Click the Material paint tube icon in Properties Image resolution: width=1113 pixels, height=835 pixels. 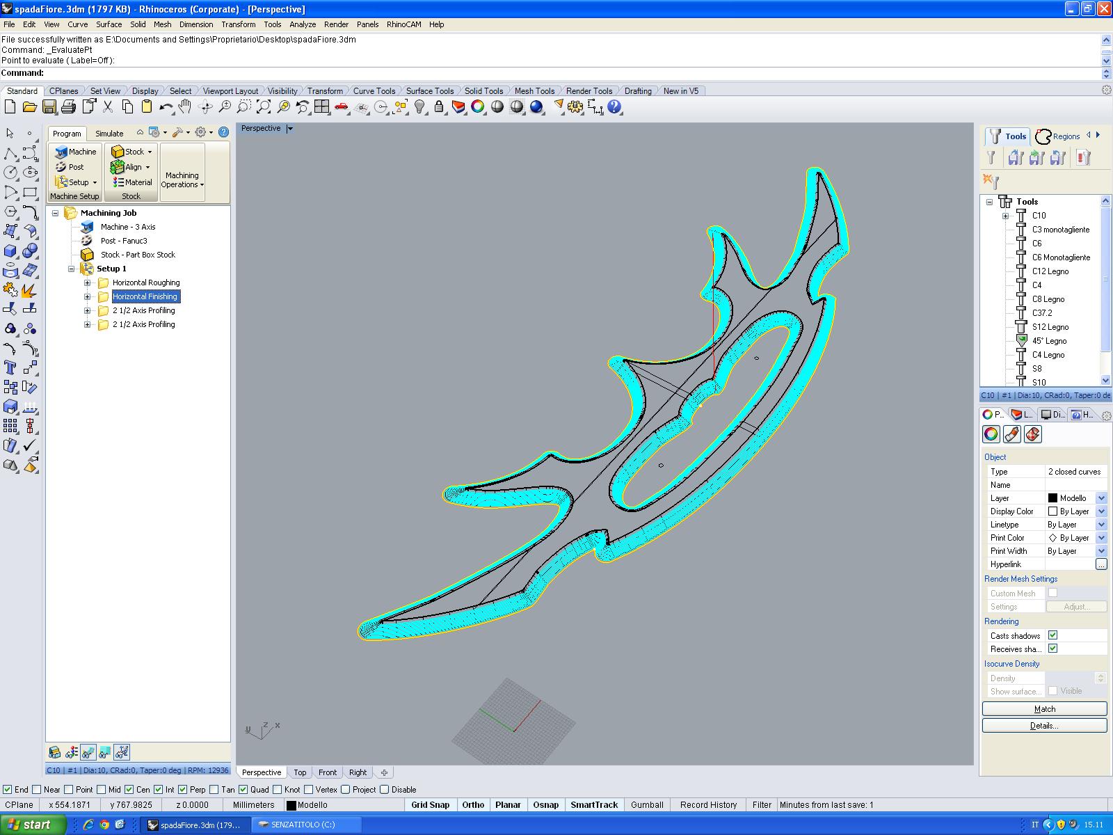click(x=1012, y=434)
